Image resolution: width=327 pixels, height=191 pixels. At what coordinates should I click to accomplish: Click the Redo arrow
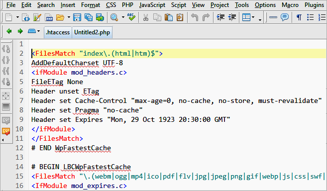click(x=206, y=17)
